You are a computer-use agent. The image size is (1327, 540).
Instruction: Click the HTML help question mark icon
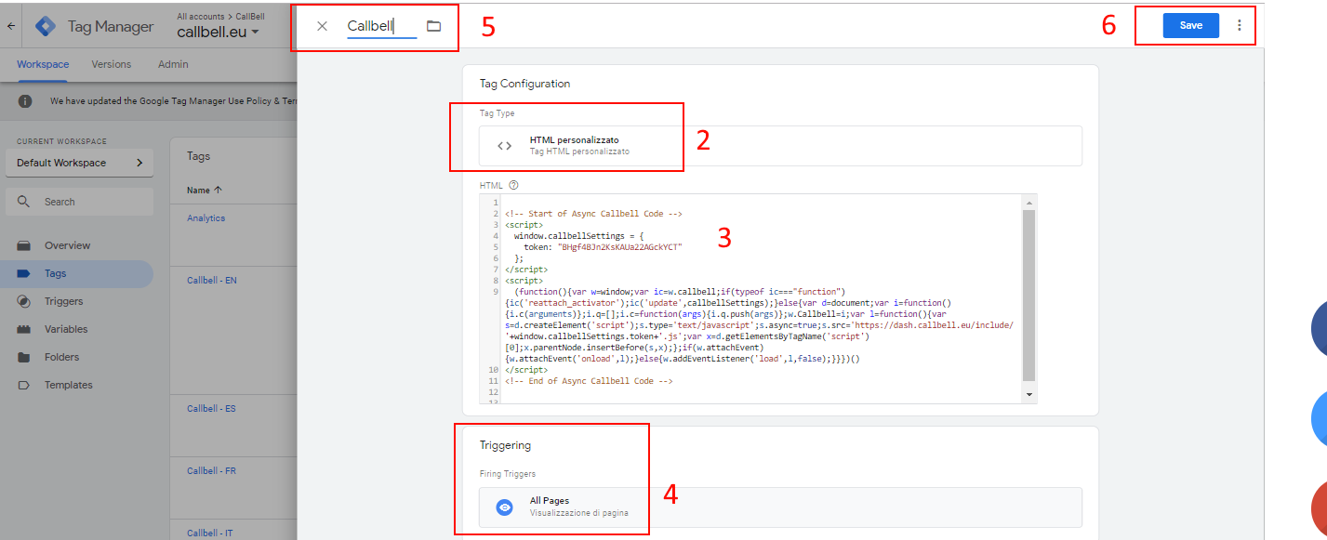pos(513,185)
